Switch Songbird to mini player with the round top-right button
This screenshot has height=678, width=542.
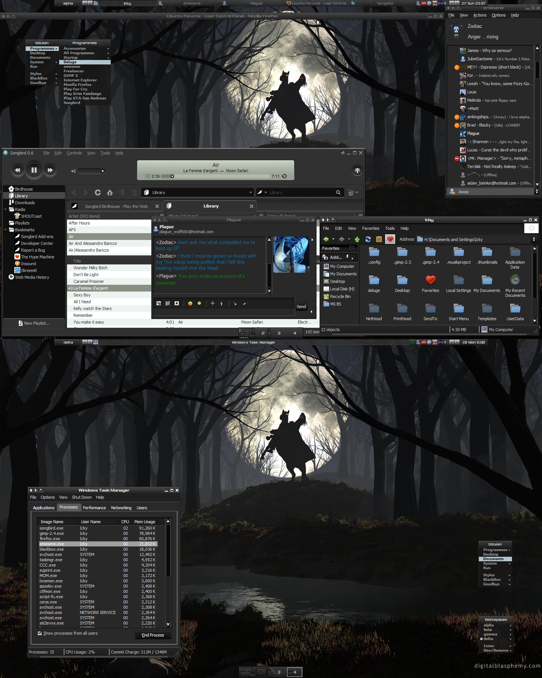click(x=357, y=170)
